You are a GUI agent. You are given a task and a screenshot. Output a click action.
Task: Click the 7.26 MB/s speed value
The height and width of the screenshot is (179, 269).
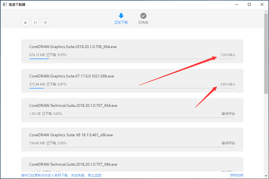228,55
